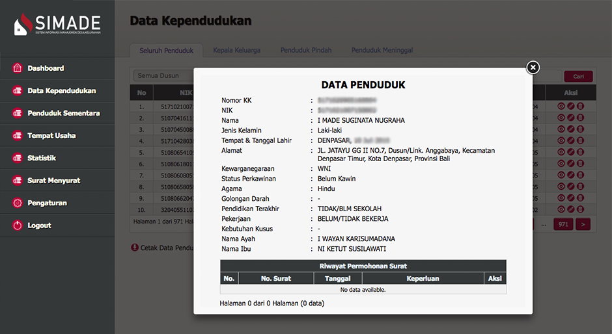Click the Aksi header in population table

[570, 93]
